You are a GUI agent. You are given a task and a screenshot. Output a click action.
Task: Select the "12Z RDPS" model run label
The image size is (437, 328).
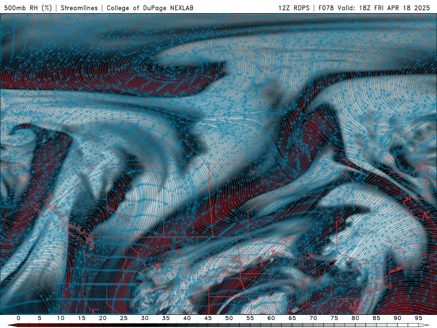tap(294, 8)
